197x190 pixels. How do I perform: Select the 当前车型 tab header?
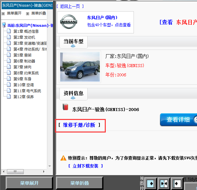(73, 42)
